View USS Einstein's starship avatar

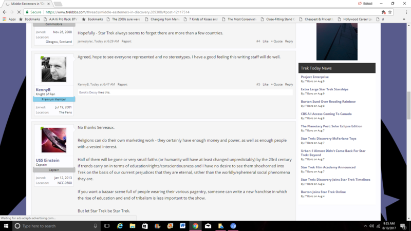(x=54, y=140)
